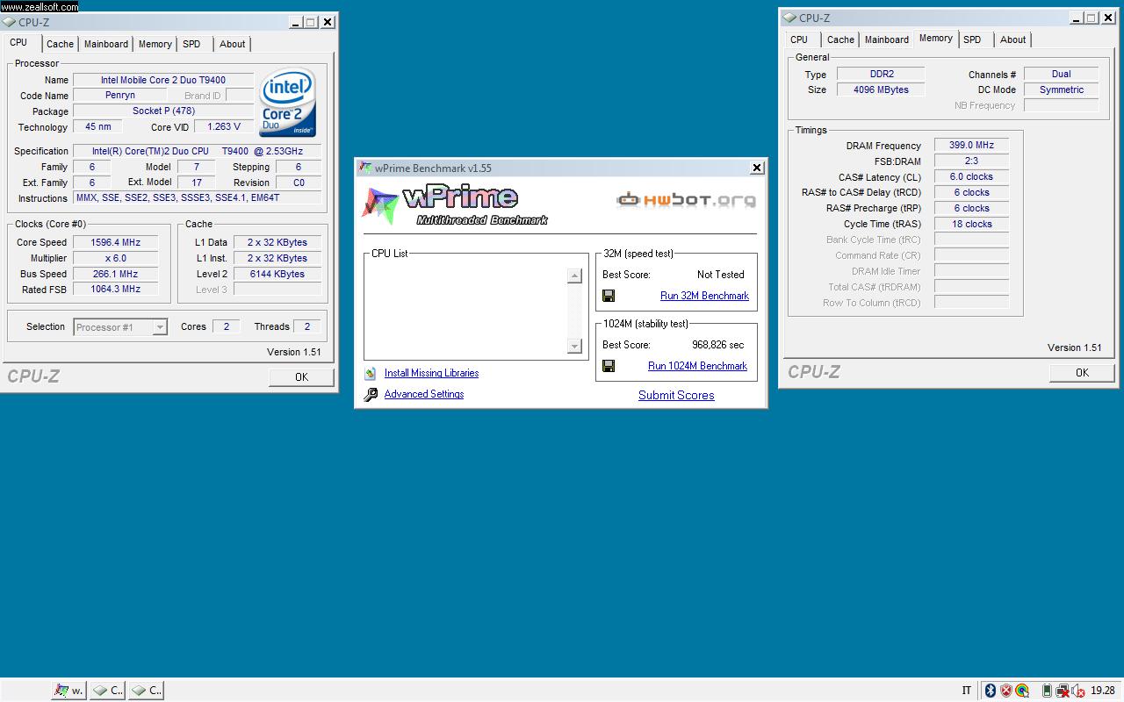Run the 32M Benchmark
Image resolution: width=1124 pixels, height=702 pixels.
click(x=704, y=296)
